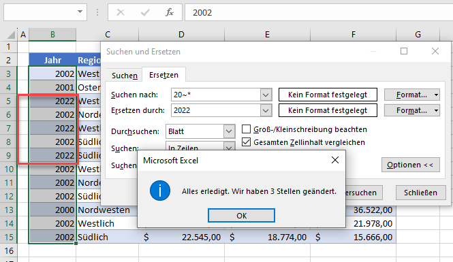This screenshot has height=262, width=453.
Task: Click cell with value 15.666,00
Action: tap(354, 237)
